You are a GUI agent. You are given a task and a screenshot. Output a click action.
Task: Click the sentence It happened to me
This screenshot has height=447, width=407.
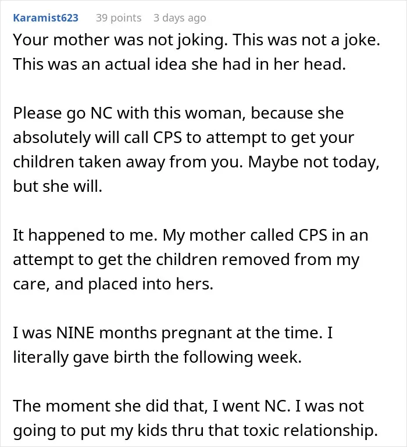pyautogui.click(x=85, y=235)
